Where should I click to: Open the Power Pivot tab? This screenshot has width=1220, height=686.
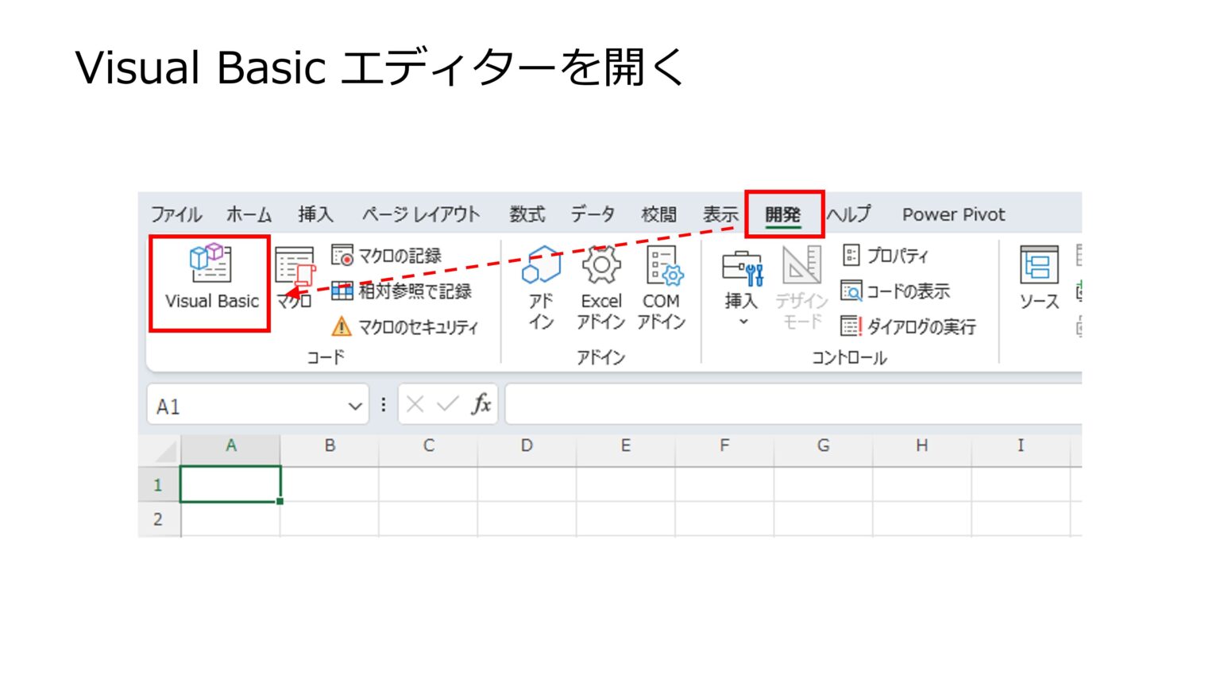pyautogui.click(x=952, y=214)
